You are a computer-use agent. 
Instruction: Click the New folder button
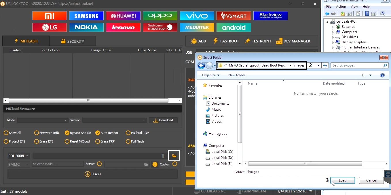click(x=237, y=75)
